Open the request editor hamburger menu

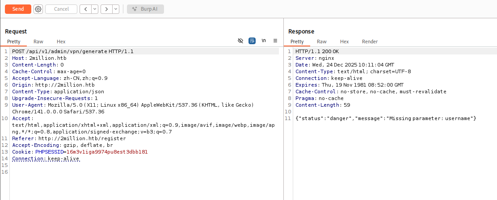click(x=275, y=41)
